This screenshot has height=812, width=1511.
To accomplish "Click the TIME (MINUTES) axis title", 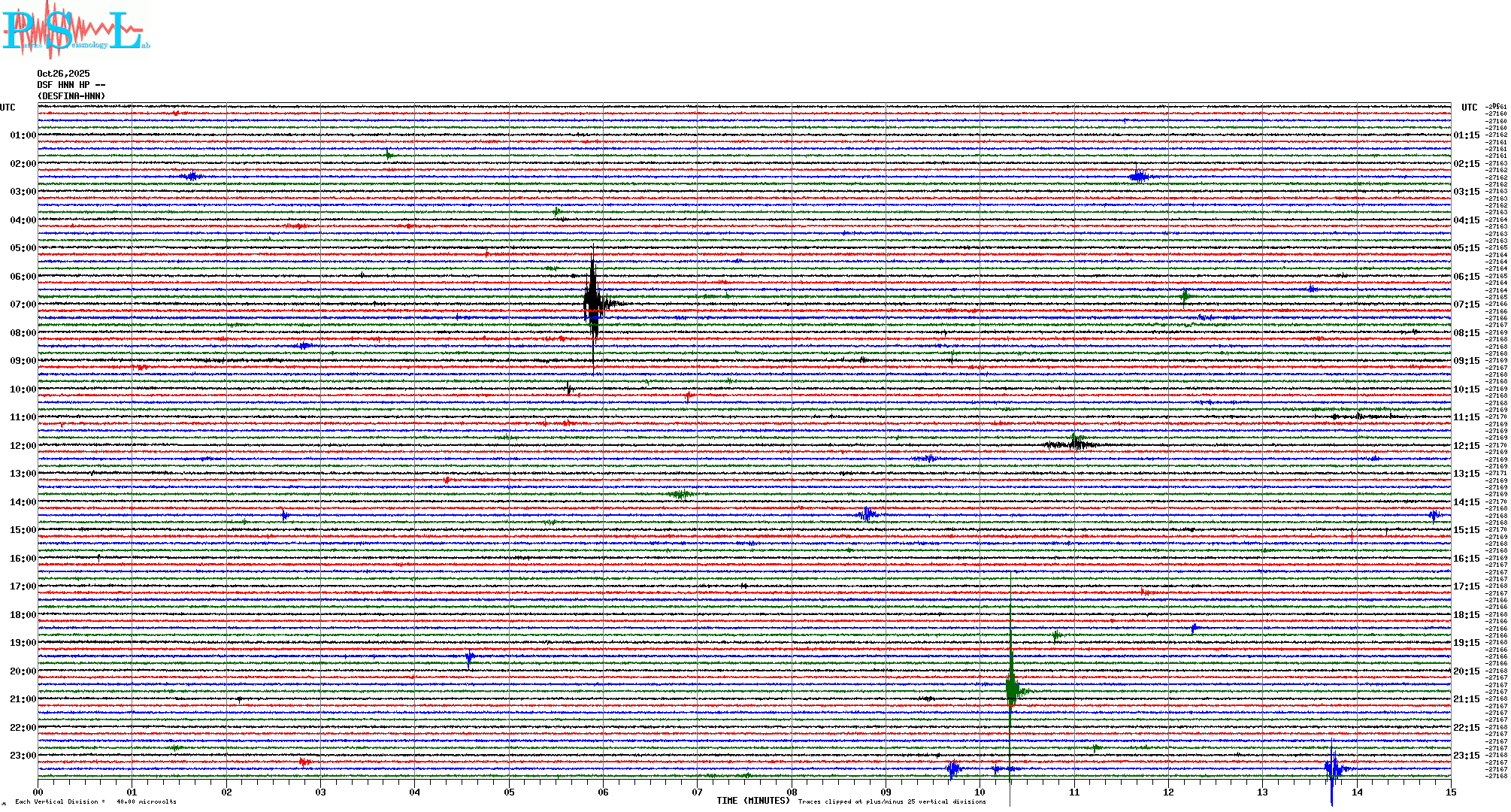I will coord(753,801).
